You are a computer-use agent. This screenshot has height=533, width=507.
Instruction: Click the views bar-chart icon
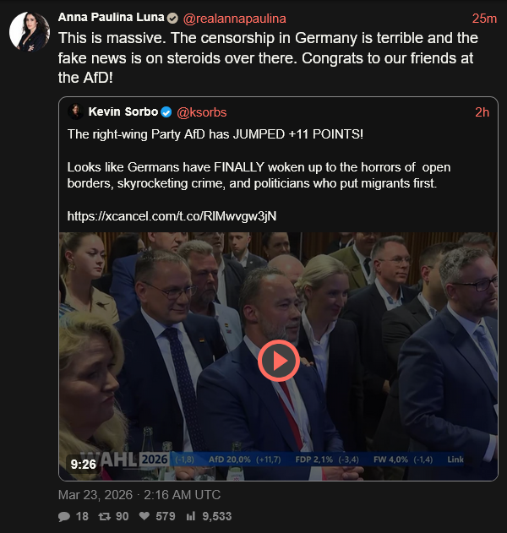191,516
